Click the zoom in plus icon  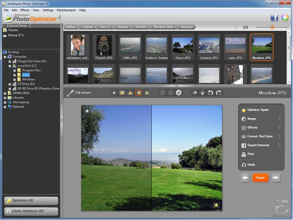coord(179,93)
